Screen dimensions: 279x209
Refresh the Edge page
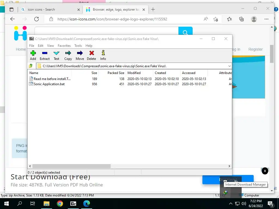pyautogui.click(x=37, y=19)
